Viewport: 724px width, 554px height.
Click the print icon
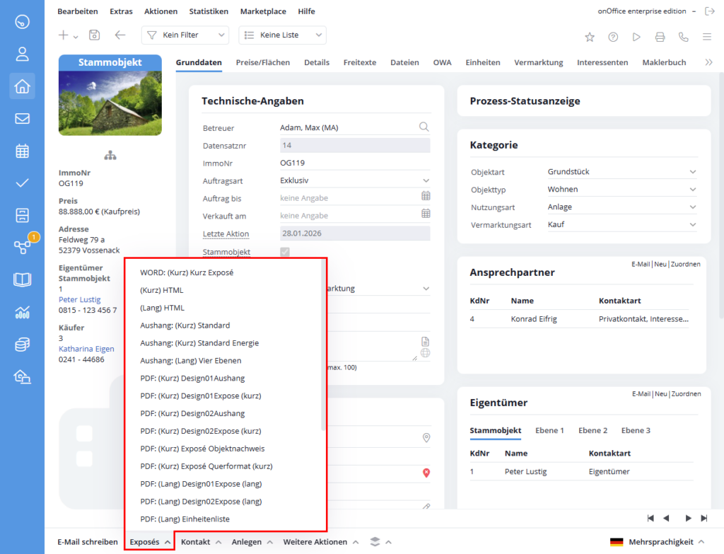[x=660, y=37]
